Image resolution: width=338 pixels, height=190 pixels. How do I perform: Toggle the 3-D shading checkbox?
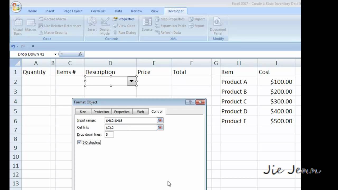pos(79,142)
